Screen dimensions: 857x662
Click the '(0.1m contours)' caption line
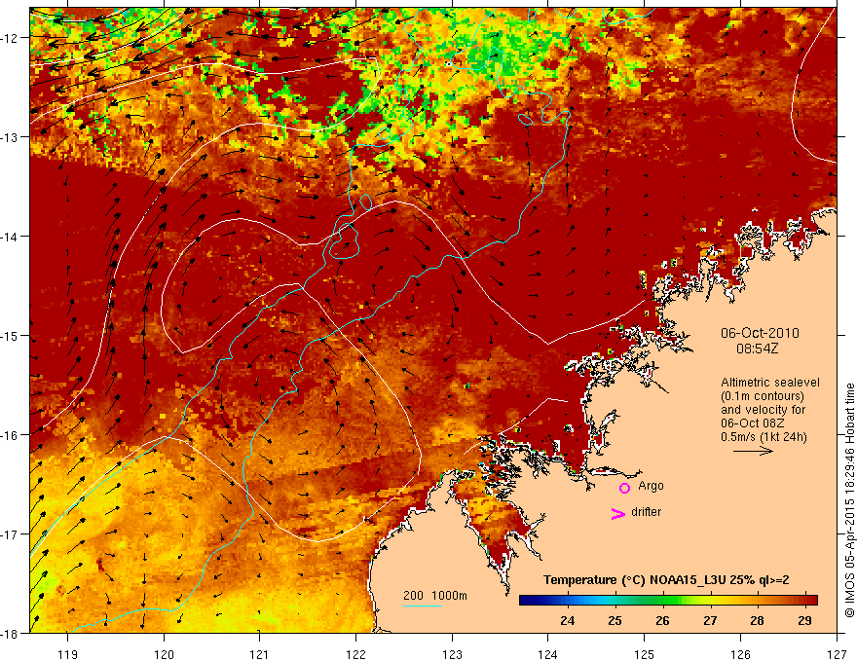[x=763, y=396]
